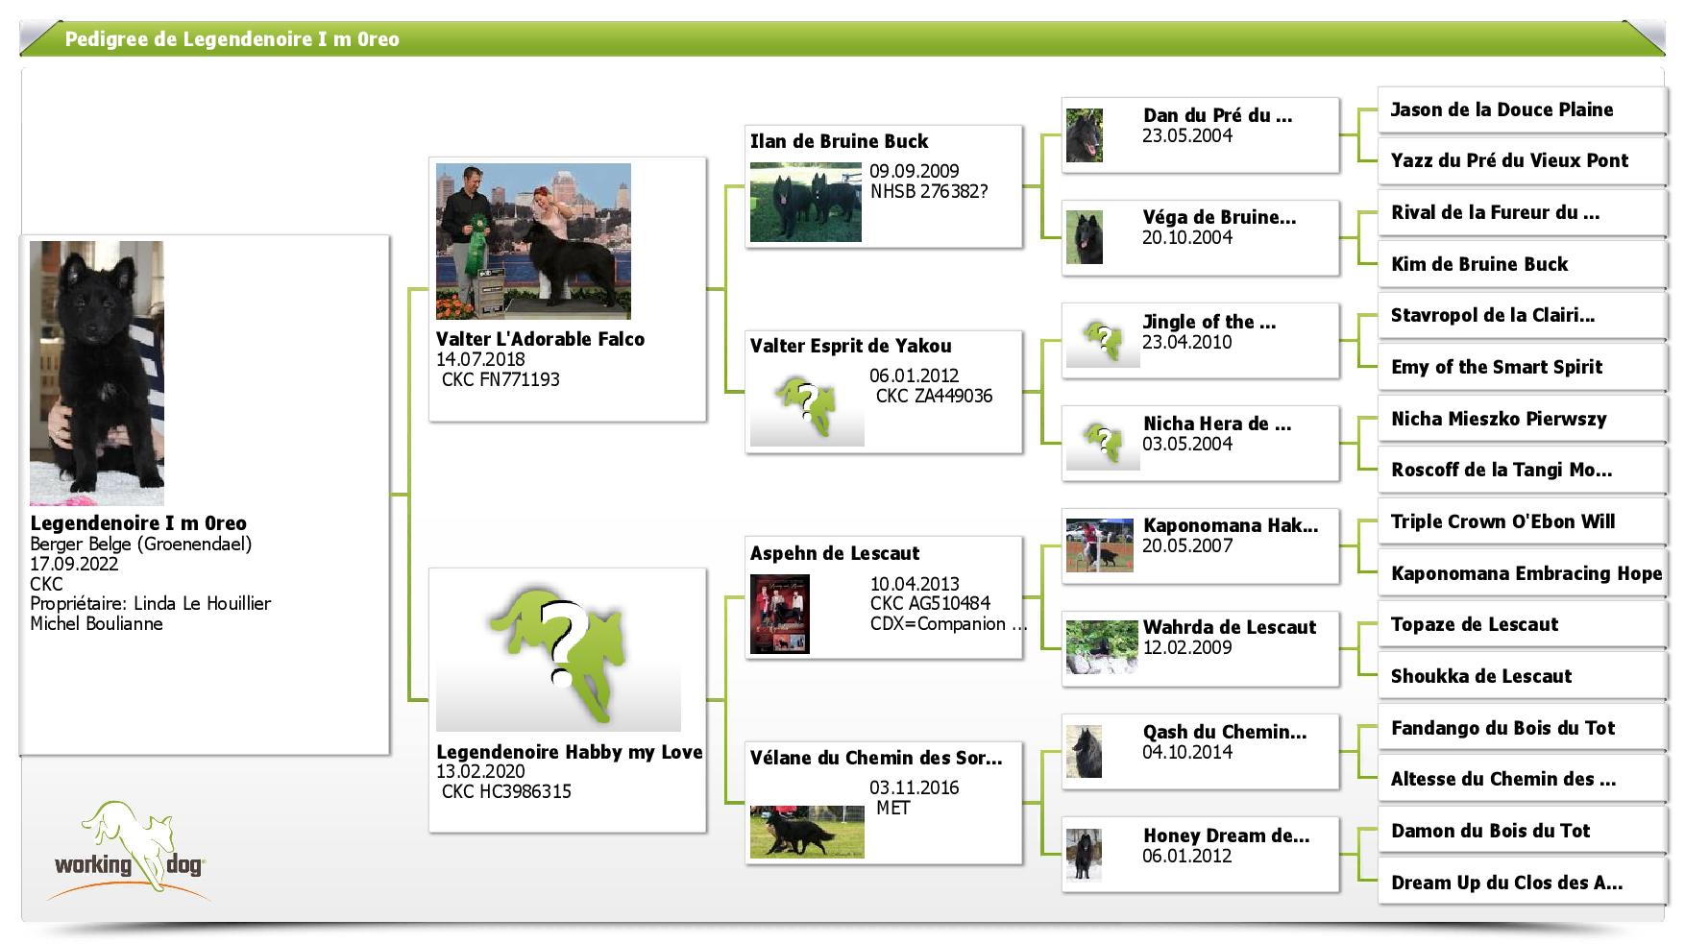Viewport: 1685px width, 944px height.
Task: Click birth date 17.09.2022
Action: point(74,564)
